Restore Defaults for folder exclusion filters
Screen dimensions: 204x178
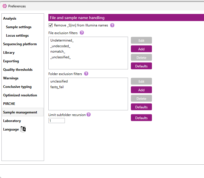pyautogui.click(x=141, y=107)
